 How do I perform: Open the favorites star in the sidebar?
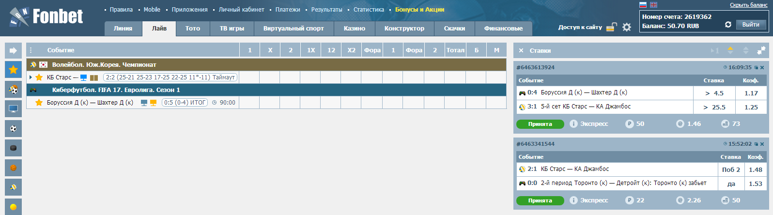point(13,70)
